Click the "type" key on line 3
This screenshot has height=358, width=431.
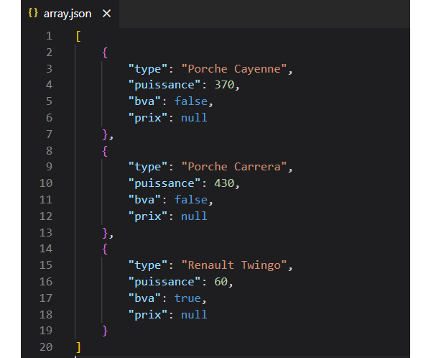[x=148, y=69]
